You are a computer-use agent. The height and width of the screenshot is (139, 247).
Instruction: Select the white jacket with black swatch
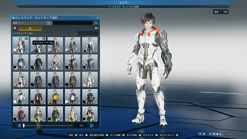(x=90, y=45)
